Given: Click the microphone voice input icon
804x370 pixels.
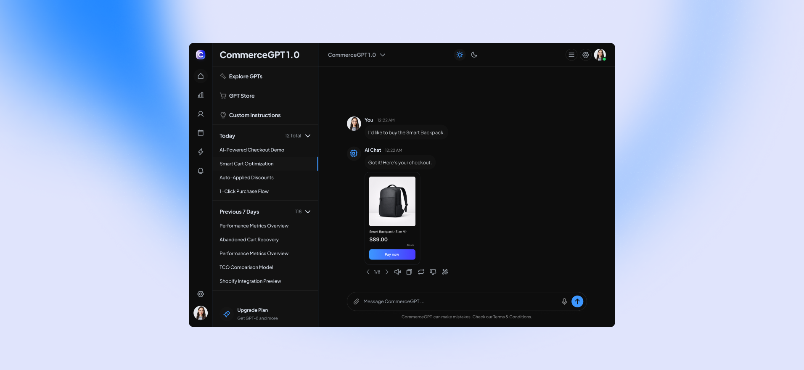Looking at the screenshot, I should tap(564, 301).
